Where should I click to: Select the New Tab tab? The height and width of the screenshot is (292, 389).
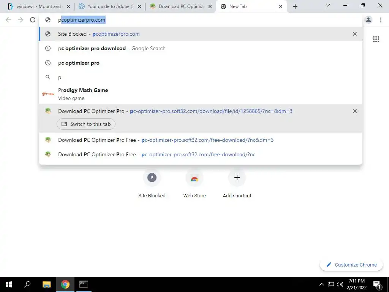point(251,6)
